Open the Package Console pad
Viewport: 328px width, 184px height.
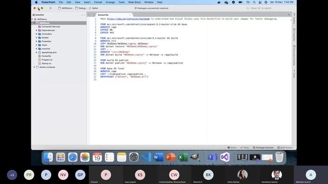pos(263,148)
